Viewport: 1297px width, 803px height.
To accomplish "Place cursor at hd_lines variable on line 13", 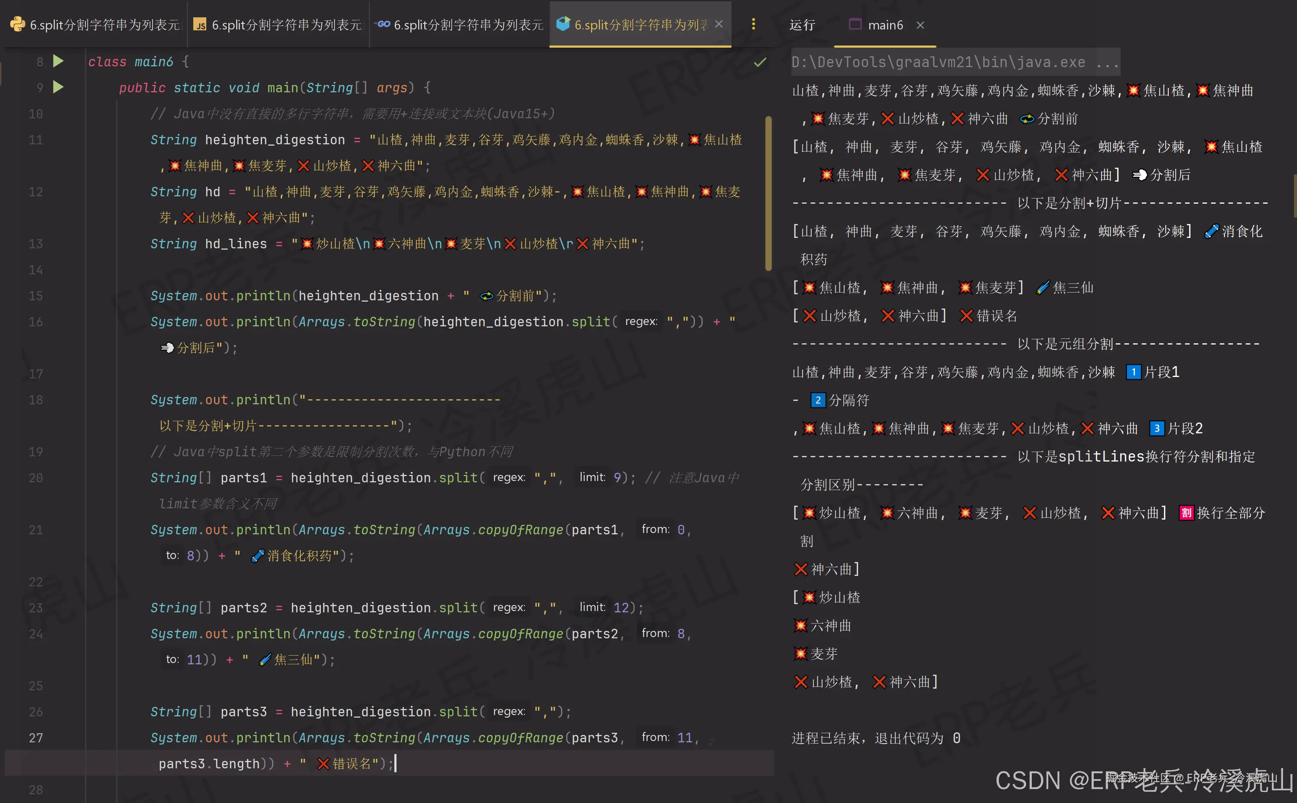I will pyautogui.click(x=236, y=244).
